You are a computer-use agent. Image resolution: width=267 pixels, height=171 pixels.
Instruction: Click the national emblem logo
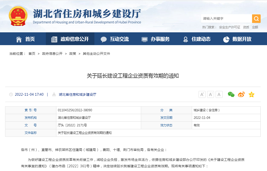click(18, 16)
